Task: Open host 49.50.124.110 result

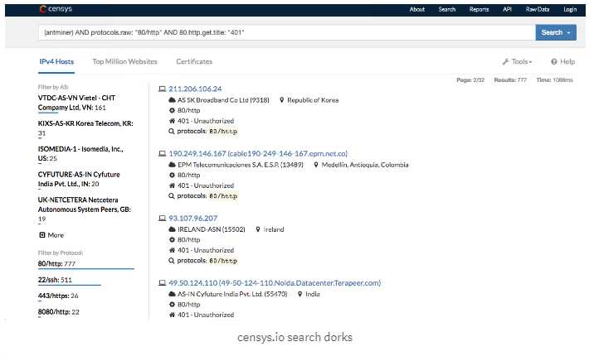Action: coord(275,282)
